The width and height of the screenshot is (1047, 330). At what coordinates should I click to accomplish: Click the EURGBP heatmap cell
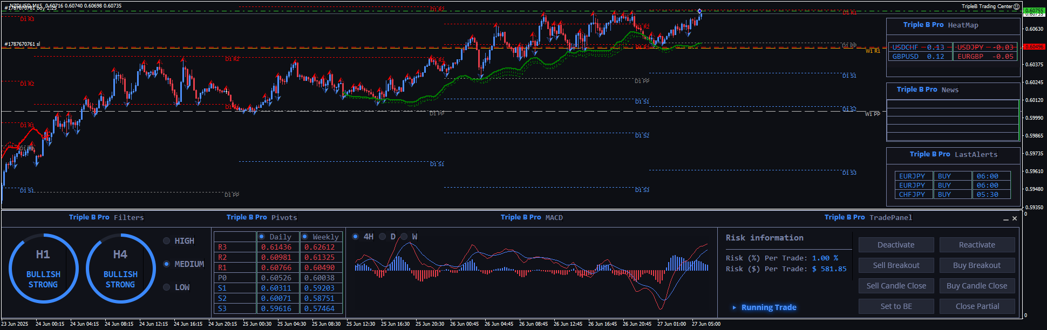(x=985, y=57)
